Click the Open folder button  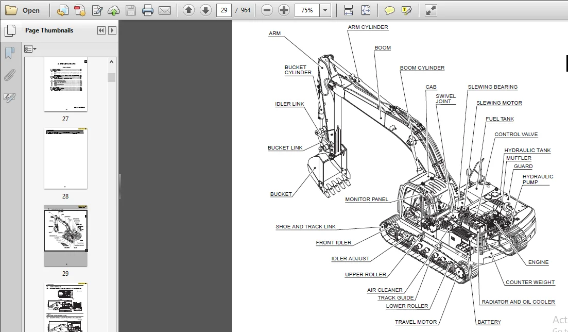click(x=23, y=10)
